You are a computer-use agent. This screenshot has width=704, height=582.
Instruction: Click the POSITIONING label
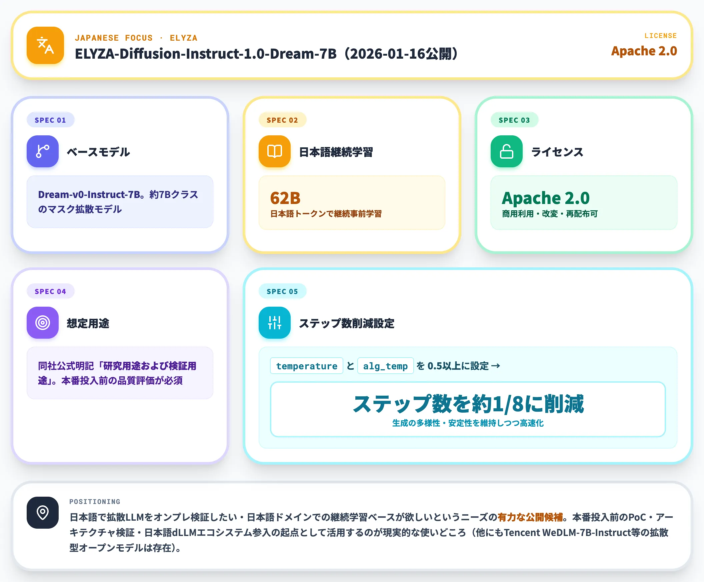[x=95, y=502]
